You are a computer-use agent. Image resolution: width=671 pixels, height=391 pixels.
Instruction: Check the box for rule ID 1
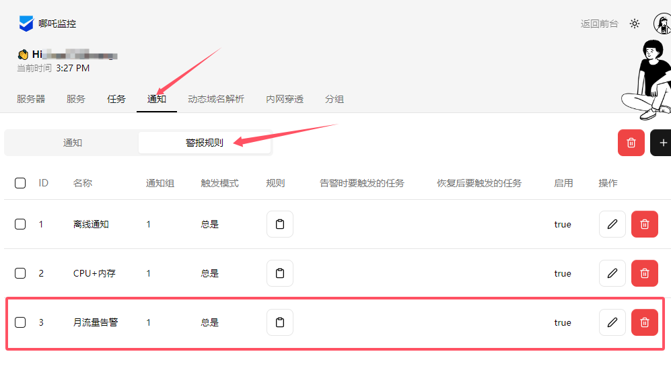[20, 224]
